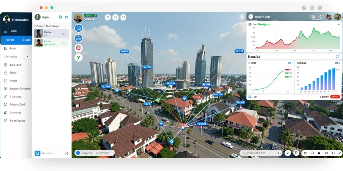Click circular logo icon in analytics panel header
Viewport: 343px width, 171px height.
(251, 17)
